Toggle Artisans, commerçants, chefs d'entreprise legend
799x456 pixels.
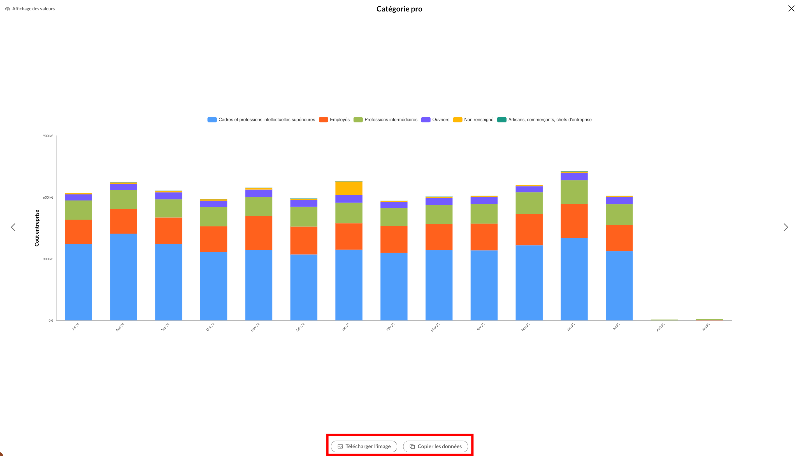(x=549, y=120)
